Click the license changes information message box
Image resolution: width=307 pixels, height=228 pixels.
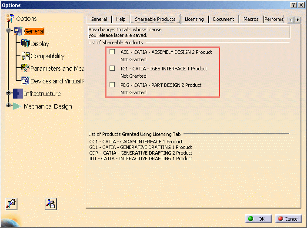point(189,32)
